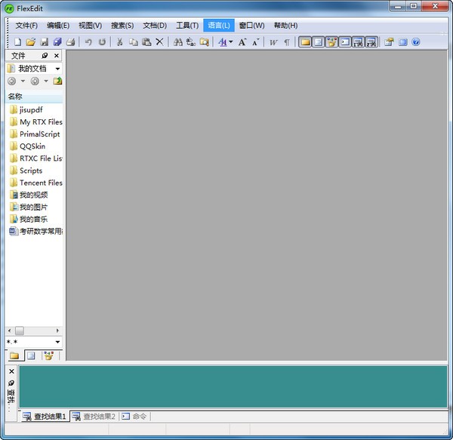Click the save floppy disk icon
453x440 pixels.
(45, 42)
